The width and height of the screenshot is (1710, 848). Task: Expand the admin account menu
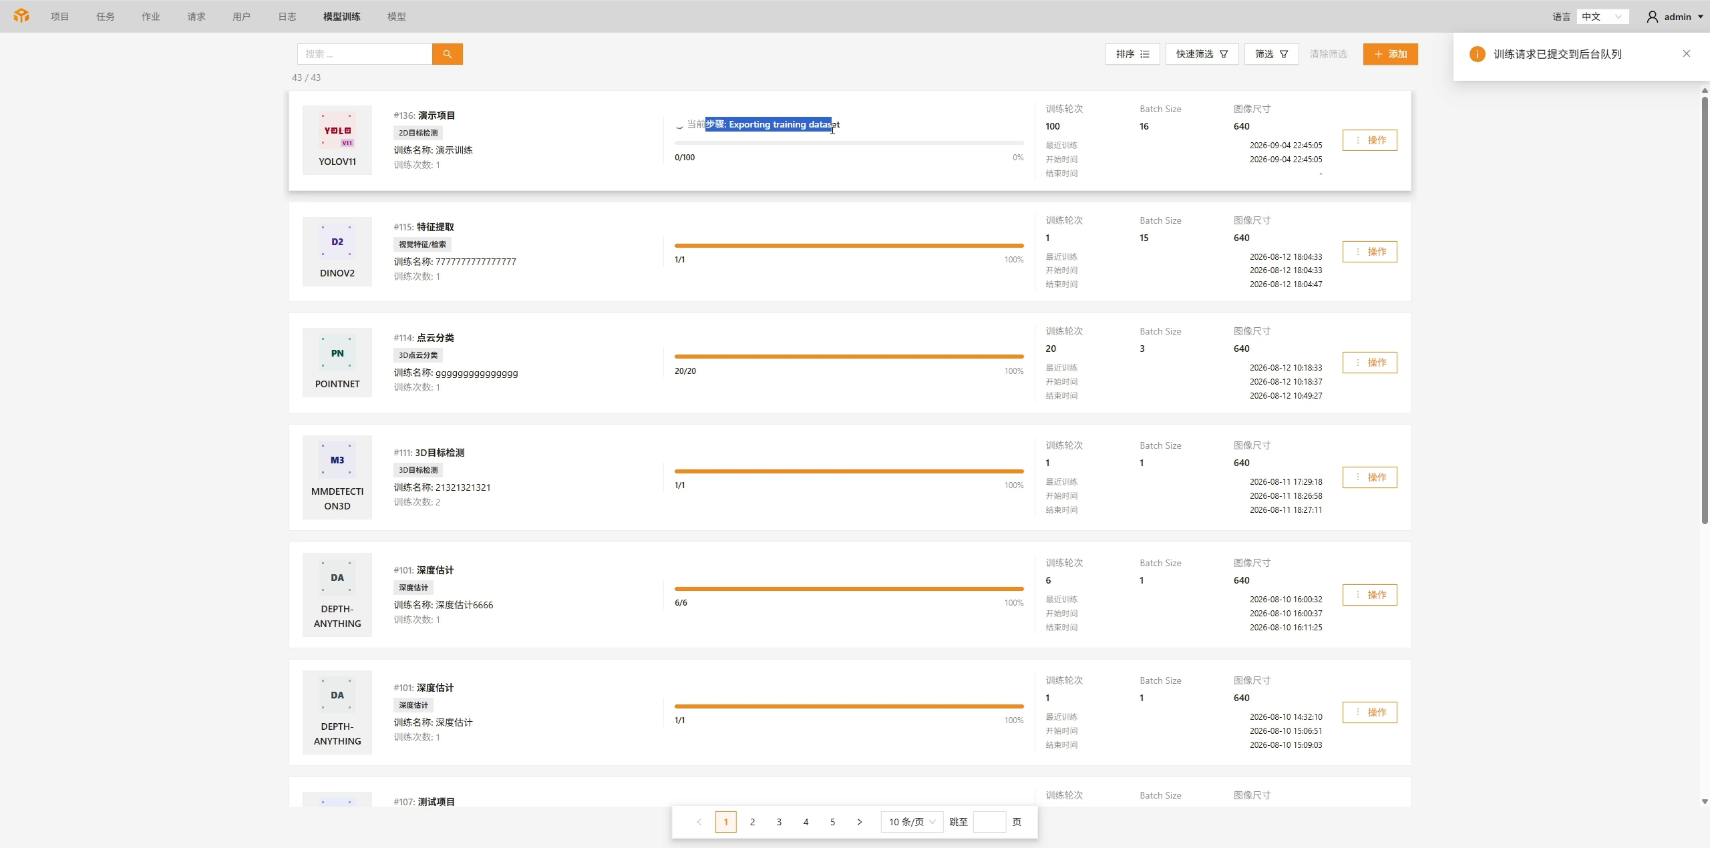(1675, 17)
